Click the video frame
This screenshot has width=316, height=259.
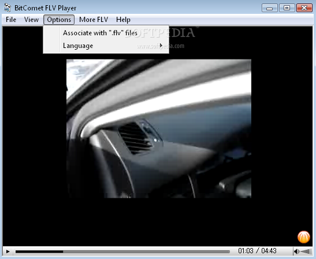tap(159, 128)
